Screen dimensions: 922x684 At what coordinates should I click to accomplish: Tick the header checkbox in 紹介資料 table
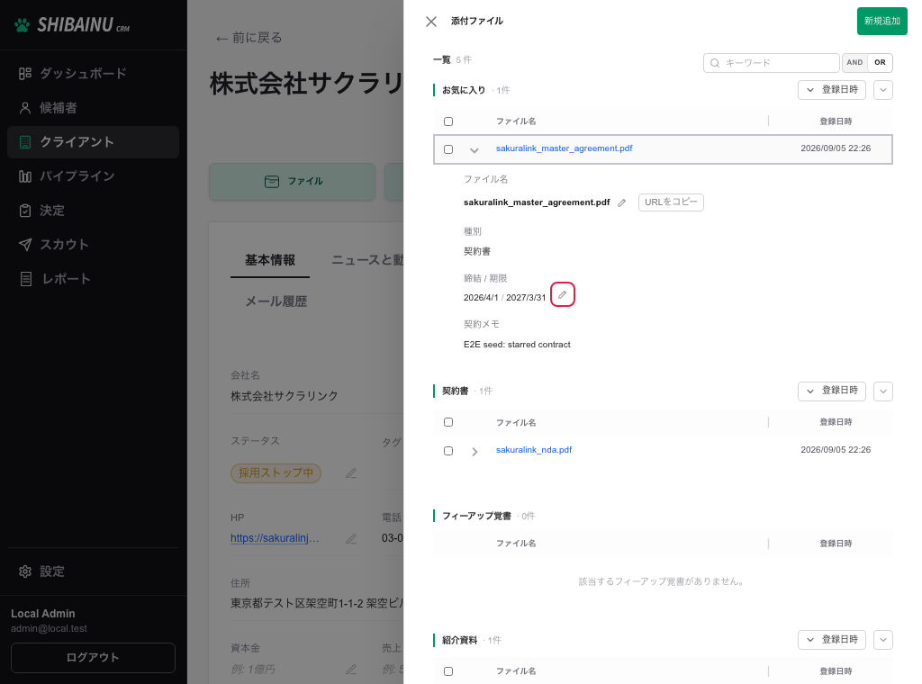448,671
